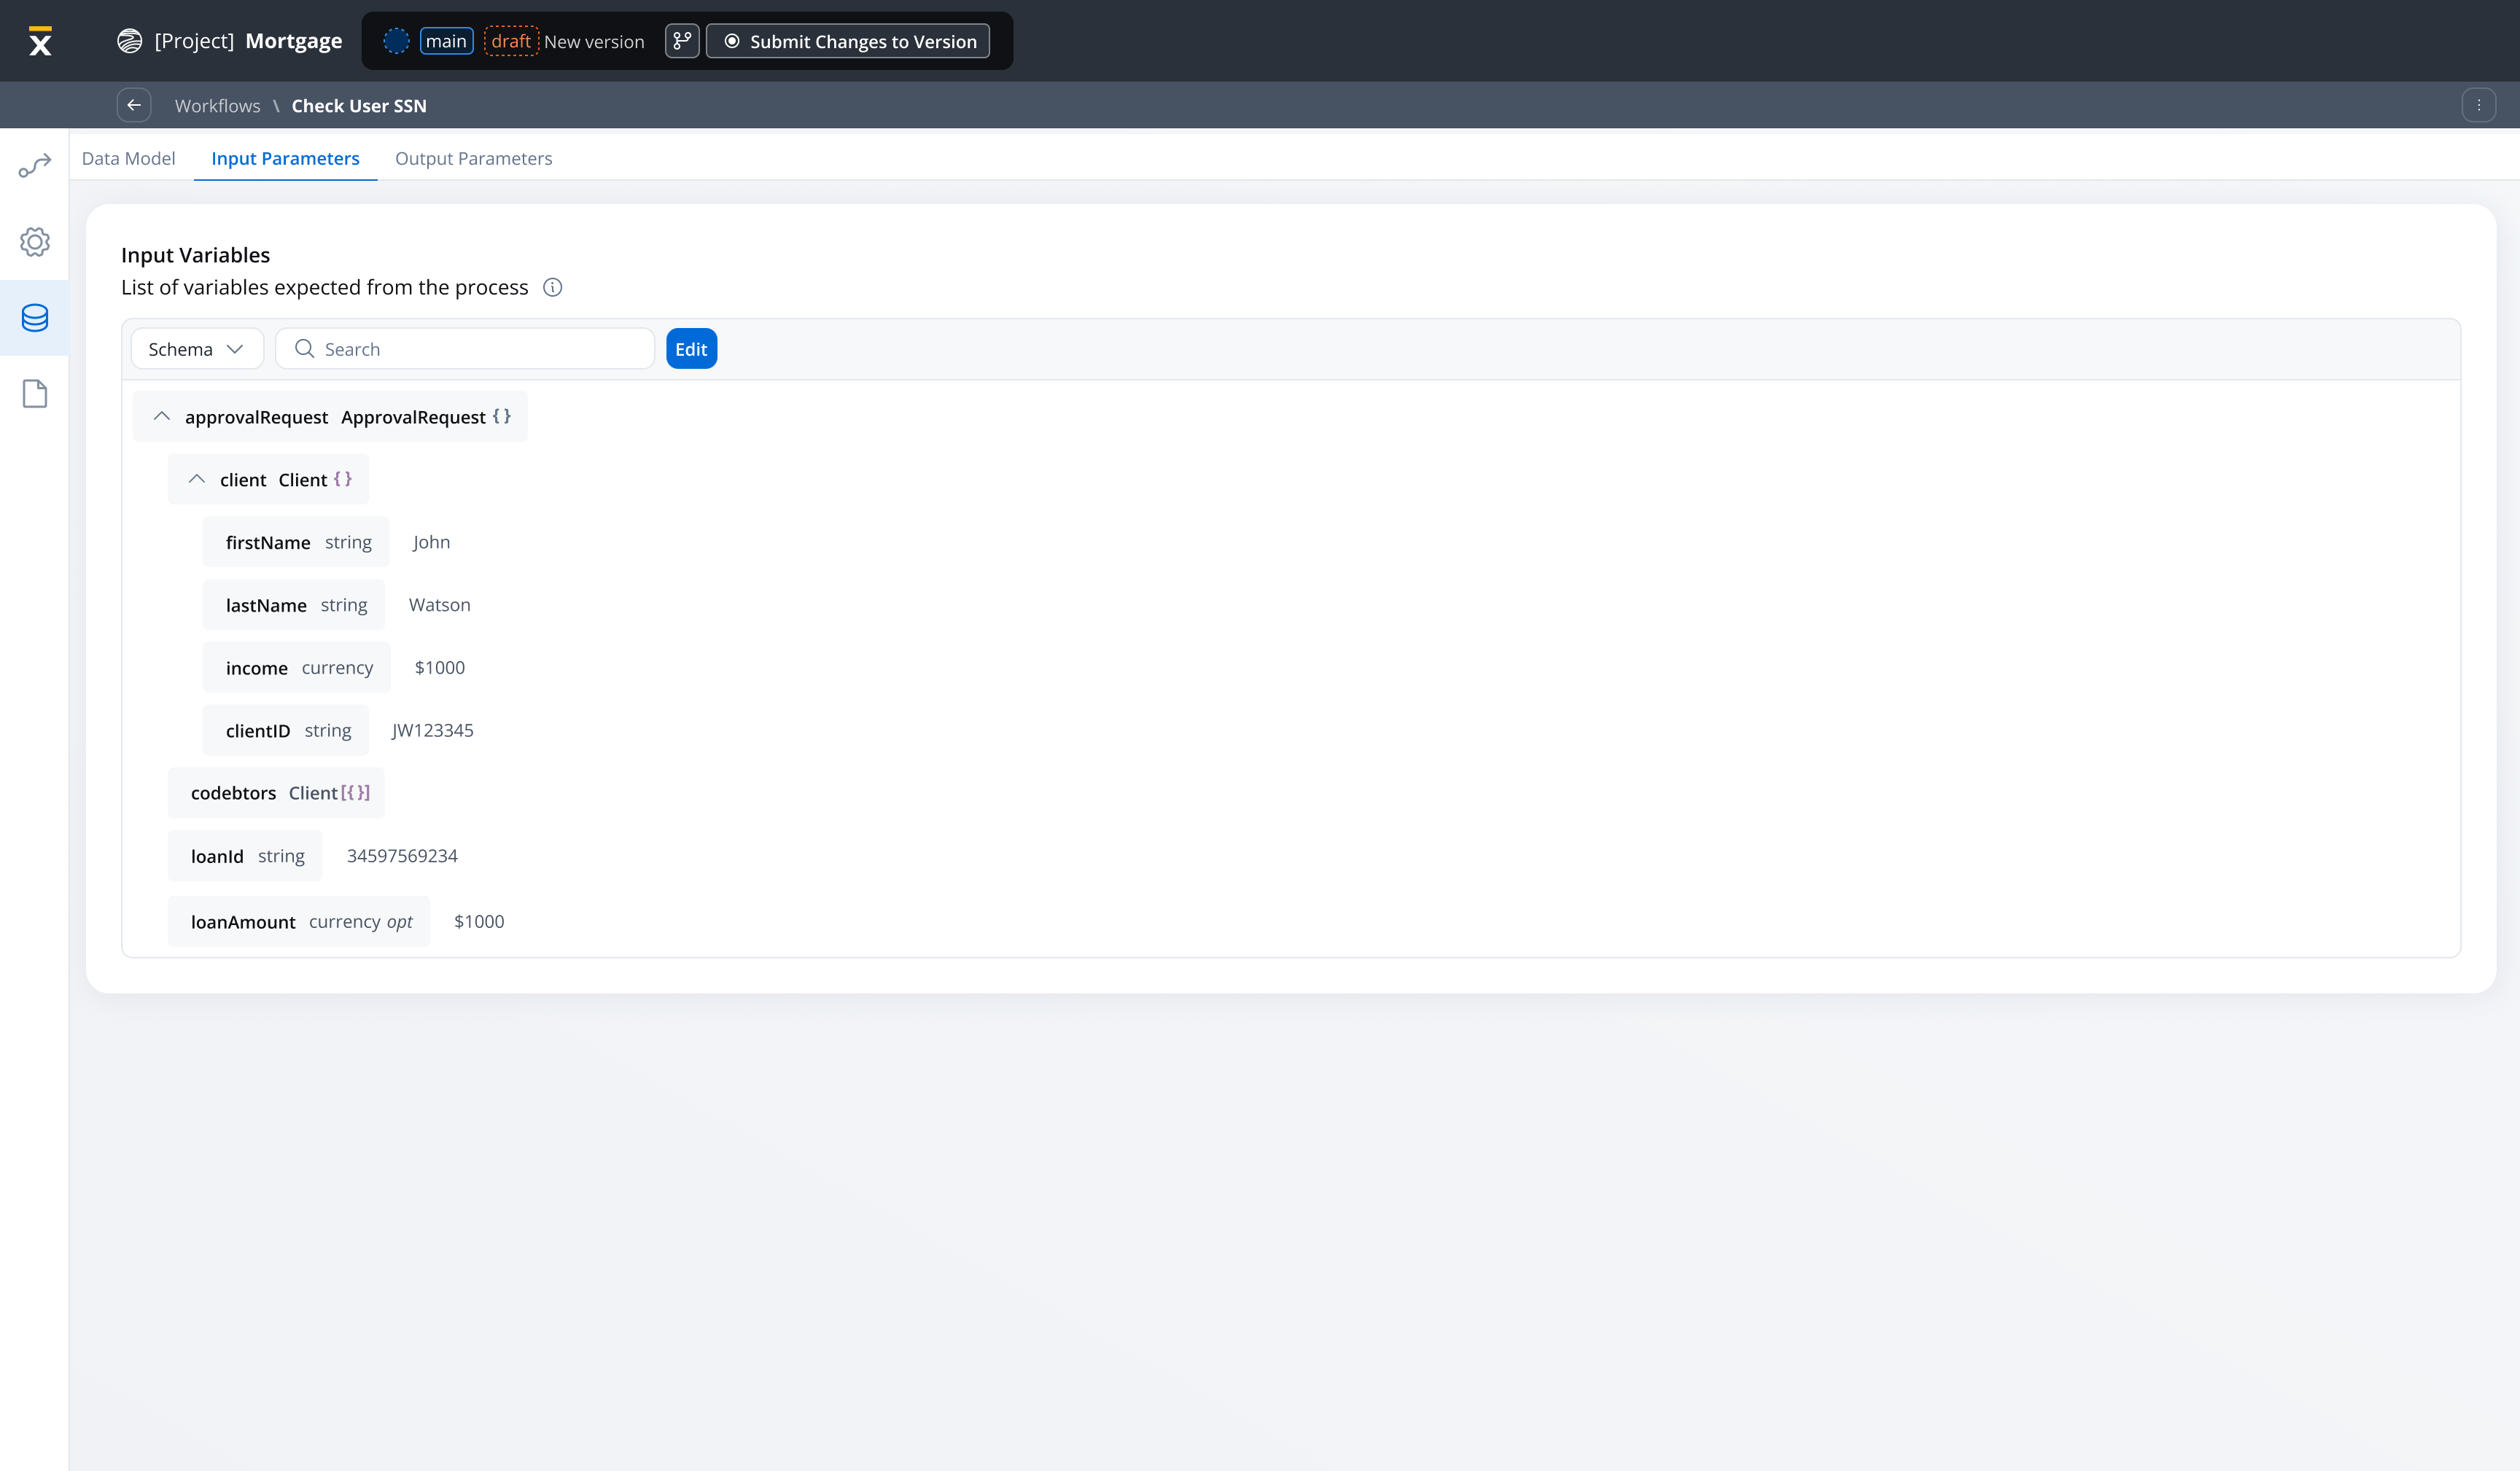Image resolution: width=2520 pixels, height=1471 pixels.
Task: Click the info icon beside the variables description
Action: click(x=552, y=288)
